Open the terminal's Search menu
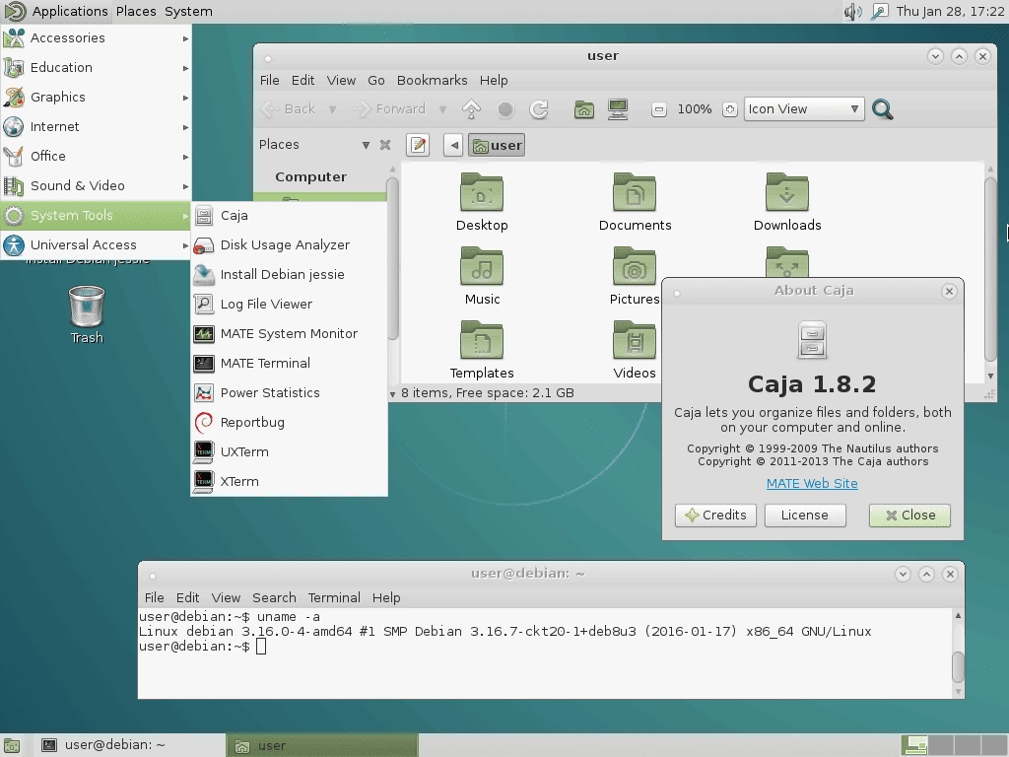 (x=274, y=598)
